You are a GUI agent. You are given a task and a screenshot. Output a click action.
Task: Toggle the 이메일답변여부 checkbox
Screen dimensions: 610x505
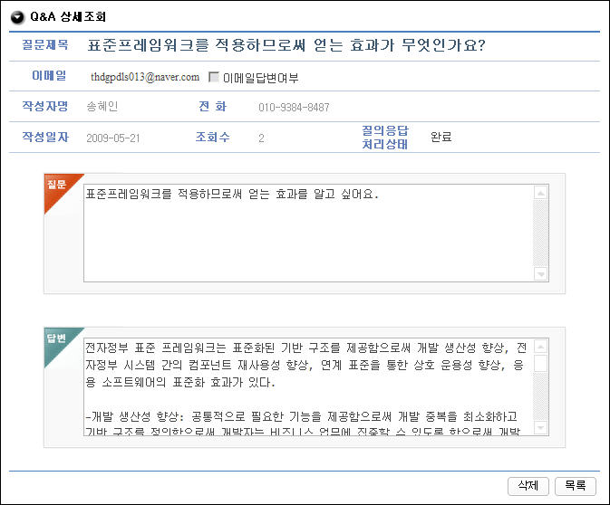(214, 78)
